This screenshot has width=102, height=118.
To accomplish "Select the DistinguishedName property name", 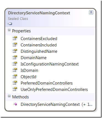I will (39, 51).
